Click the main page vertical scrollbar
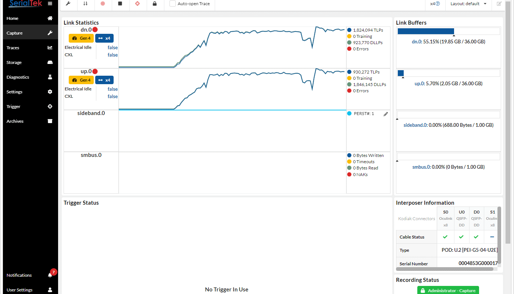This screenshot has height=294, width=514. pyautogui.click(x=508, y=123)
